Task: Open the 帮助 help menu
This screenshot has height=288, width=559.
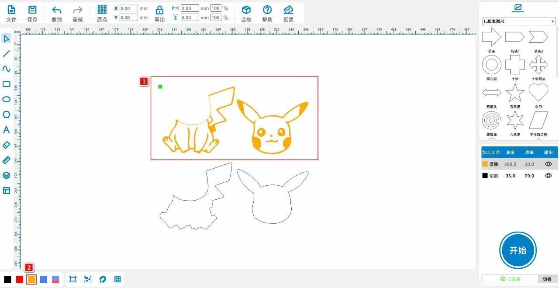Action: coord(267,13)
